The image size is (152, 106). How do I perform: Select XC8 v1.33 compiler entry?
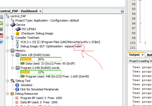click(60, 42)
